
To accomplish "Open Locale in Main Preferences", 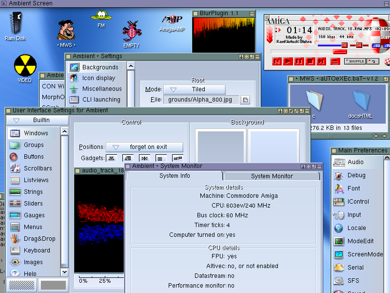I will coord(358,228).
